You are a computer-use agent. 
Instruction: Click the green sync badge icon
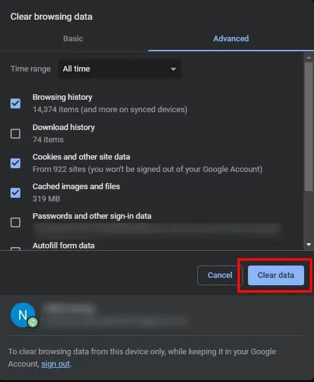pyautogui.click(x=33, y=322)
